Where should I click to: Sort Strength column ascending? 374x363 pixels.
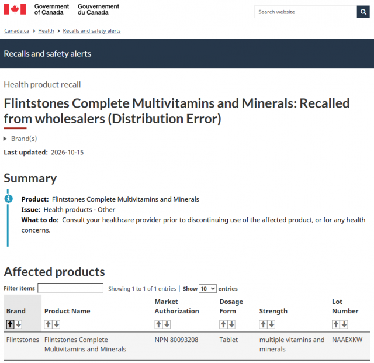pos(264,324)
